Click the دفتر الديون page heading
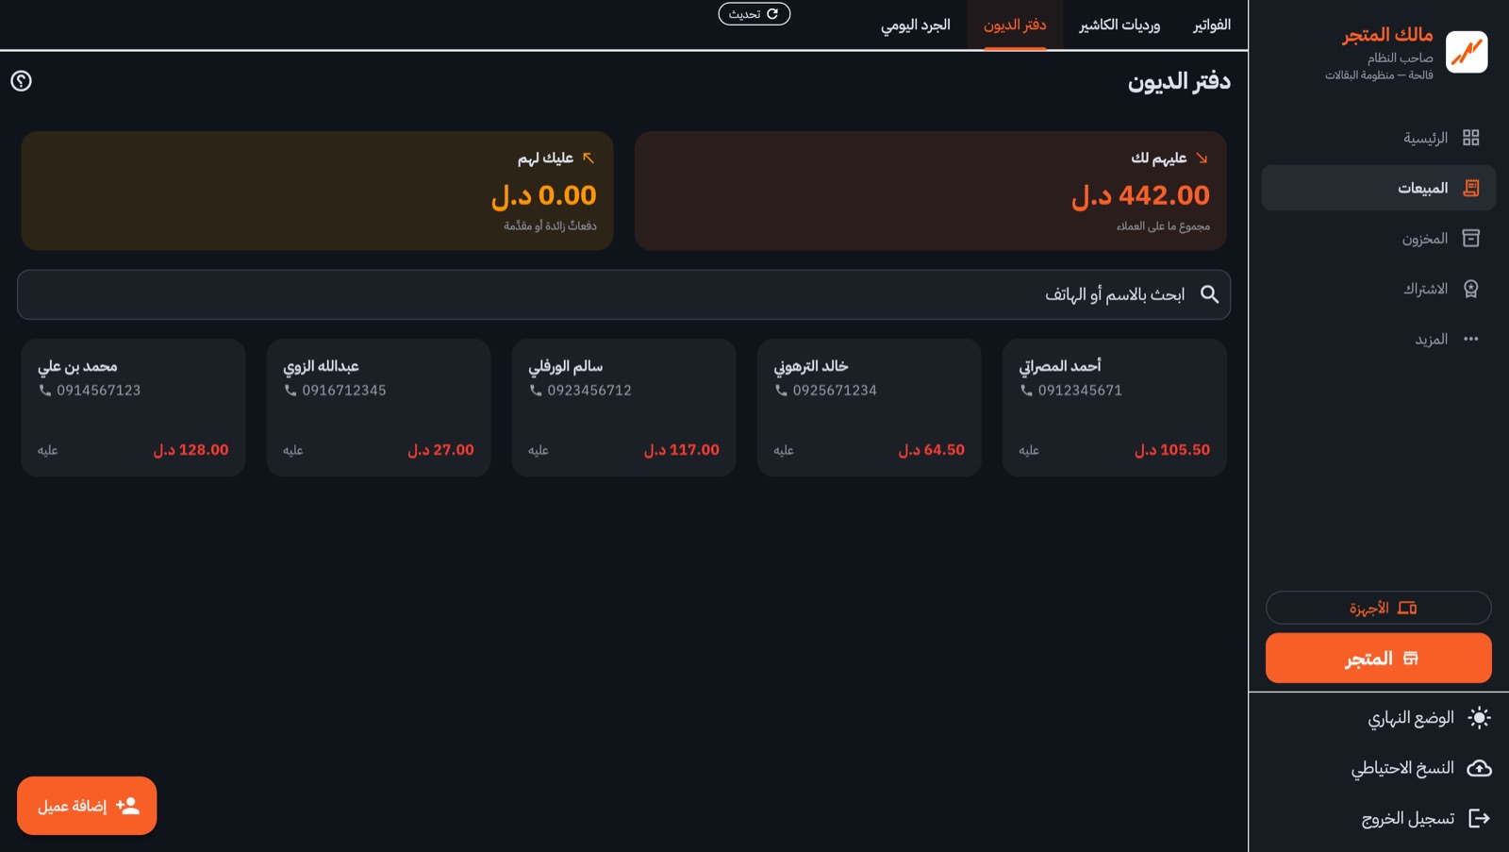Screen dimensions: 1509x852 (x=1179, y=81)
